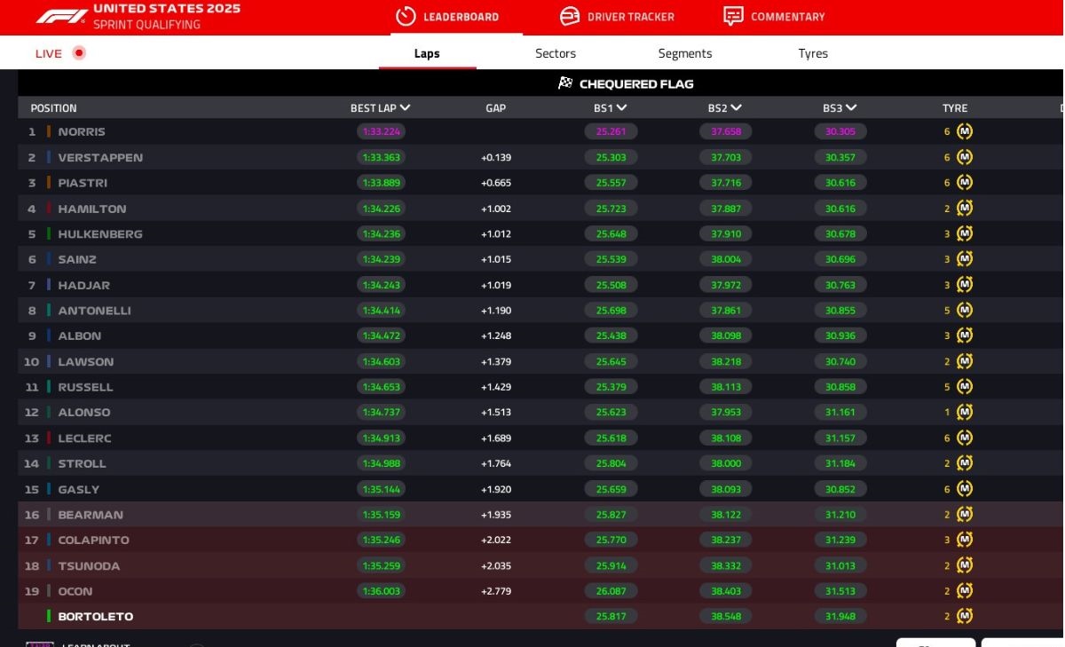The image size is (1065, 647).
Task: Expand the BS3 column dropdown chevron
Action: tap(851, 108)
